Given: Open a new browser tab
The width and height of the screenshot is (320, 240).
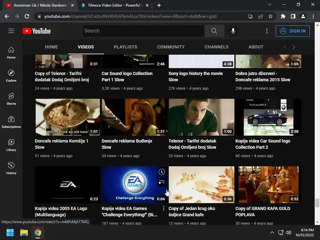Looking at the screenshot, I should (x=159, y=5).
